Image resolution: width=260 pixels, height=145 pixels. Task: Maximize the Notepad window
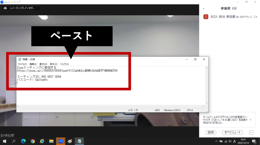195,59
